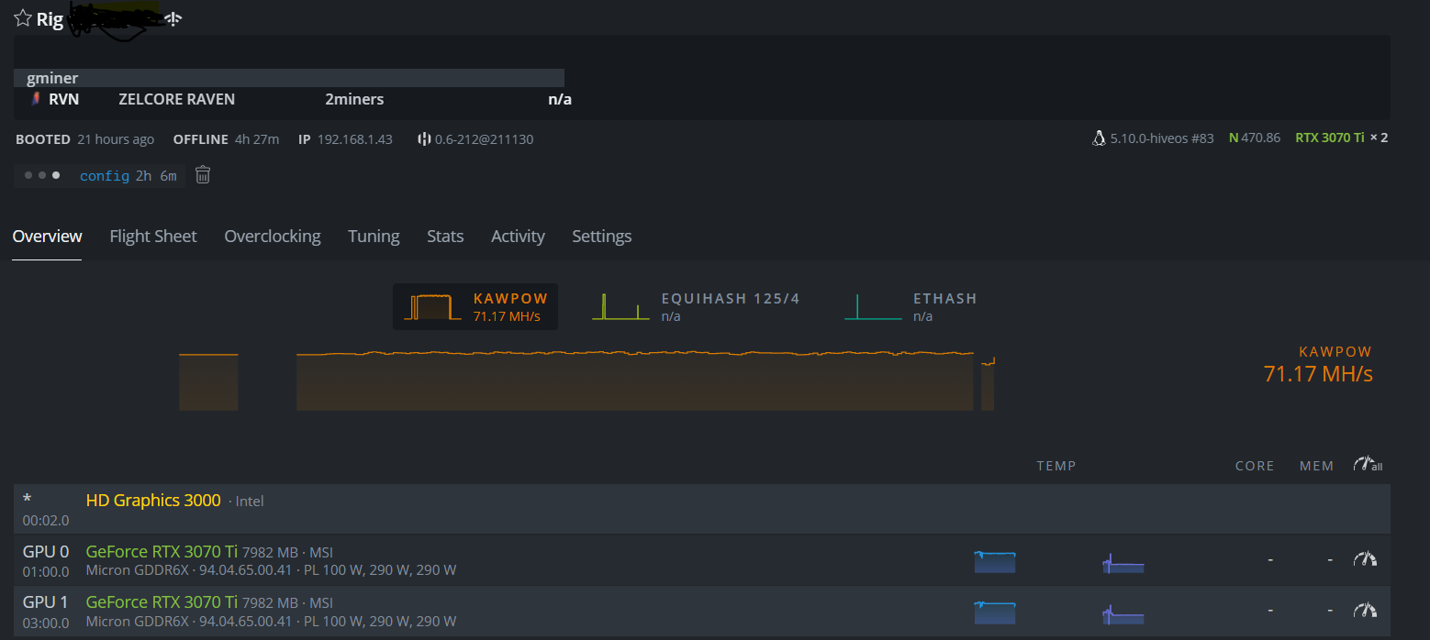Click the overclock all GPUs gauge icon
The width and height of the screenshot is (1430, 640).
(1367, 465)
